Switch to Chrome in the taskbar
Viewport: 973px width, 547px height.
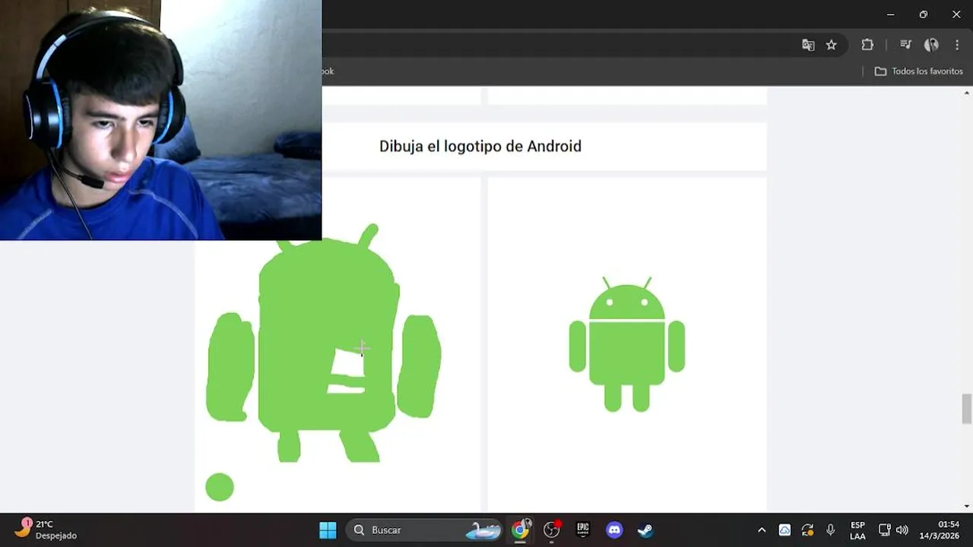tap(521, 530)
